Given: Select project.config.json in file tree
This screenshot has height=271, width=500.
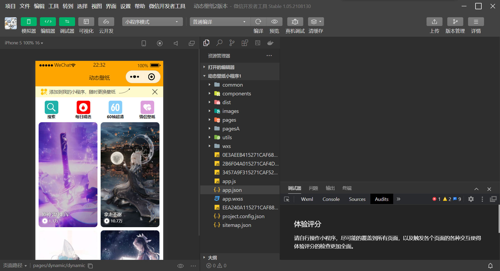Looking at the screenshot, I should coord(243,217).
